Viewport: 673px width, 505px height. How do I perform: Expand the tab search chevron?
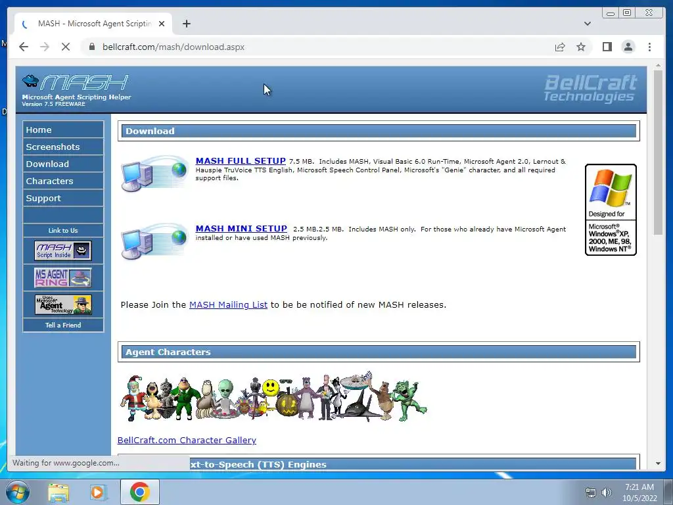click(x=587, y=24)
